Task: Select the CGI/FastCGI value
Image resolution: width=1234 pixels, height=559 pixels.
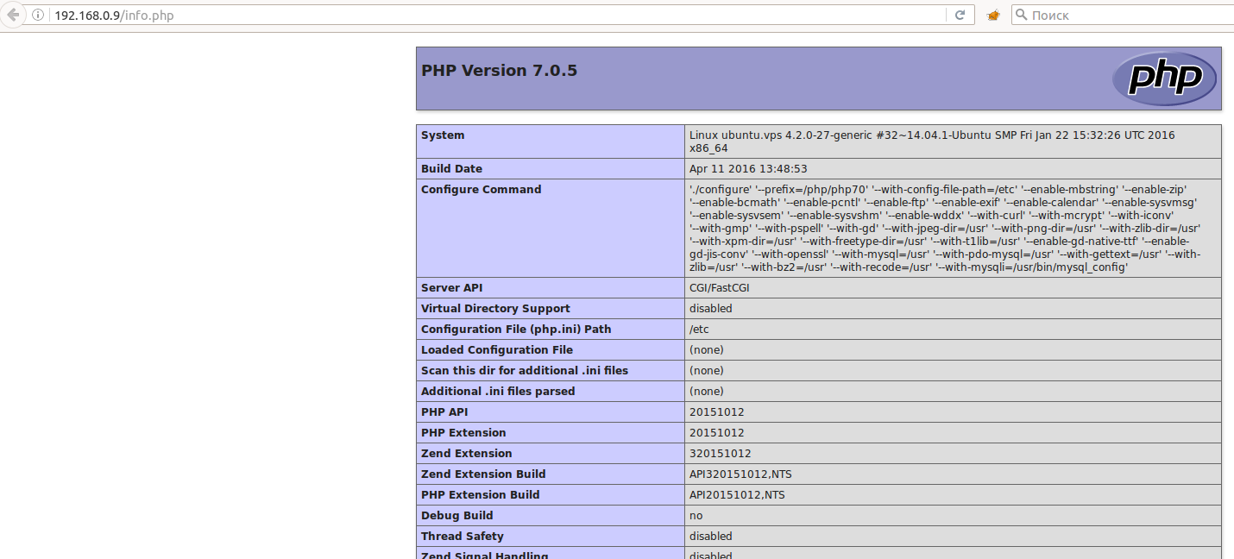Action: (x=720, y=288)
